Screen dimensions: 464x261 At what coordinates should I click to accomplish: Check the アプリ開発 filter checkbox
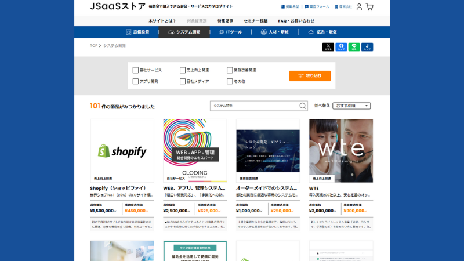pyautogui.click(x=135, y=81)
